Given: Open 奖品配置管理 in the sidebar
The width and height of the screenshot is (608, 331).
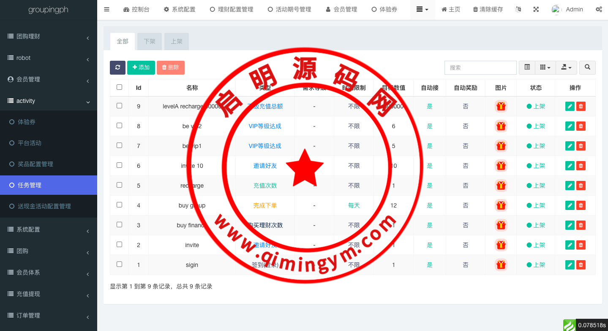Looking at the screenshot, I should [35, 164].
